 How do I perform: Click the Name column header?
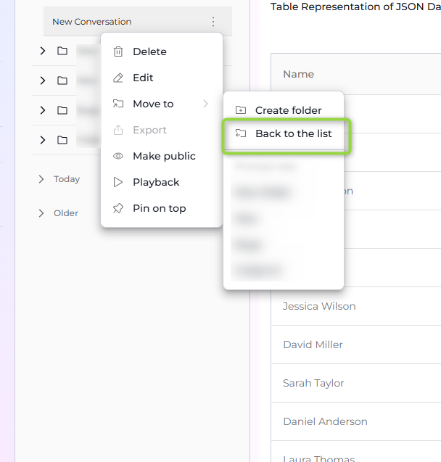(298, 74)
